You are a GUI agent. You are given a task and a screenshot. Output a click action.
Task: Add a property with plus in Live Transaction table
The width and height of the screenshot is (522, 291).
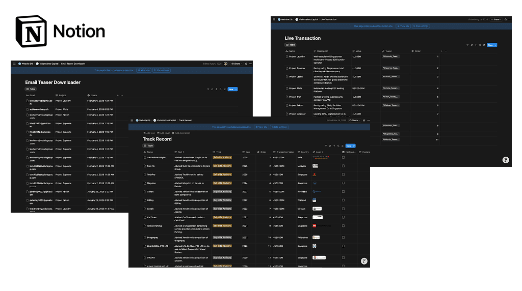[442, 51]
